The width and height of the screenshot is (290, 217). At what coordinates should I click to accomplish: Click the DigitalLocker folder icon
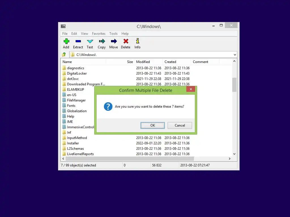pyautogui.click(x=64, y=73)
